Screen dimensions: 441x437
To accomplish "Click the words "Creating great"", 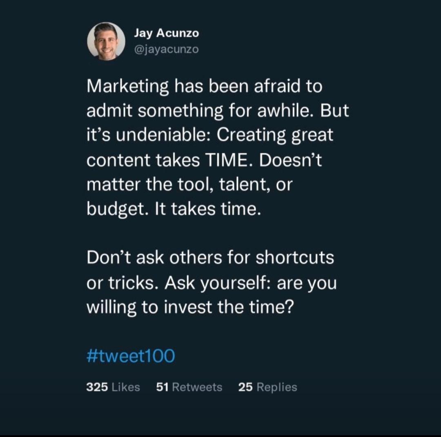I will coord(275,135).
